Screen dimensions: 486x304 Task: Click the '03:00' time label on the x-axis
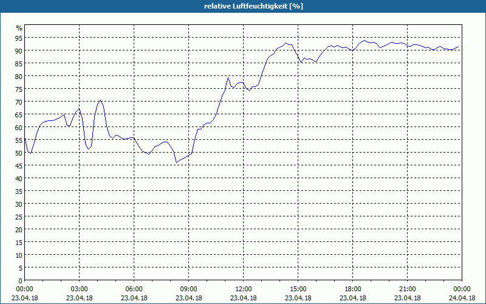80,289
